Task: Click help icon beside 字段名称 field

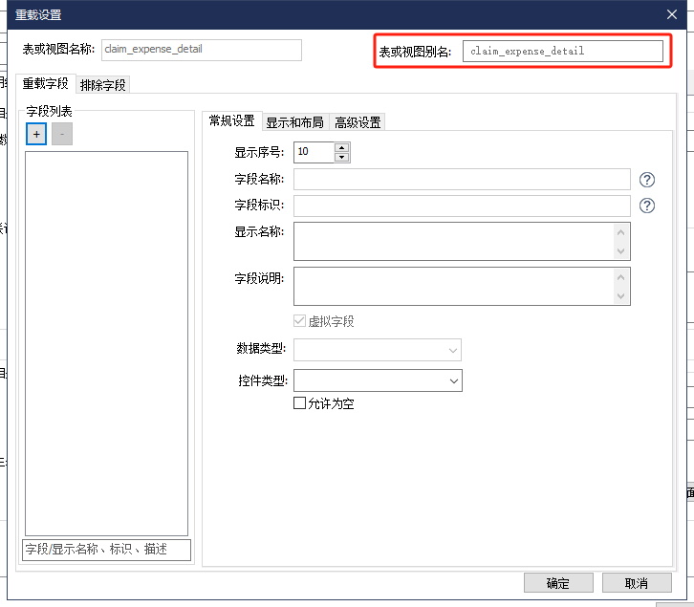Action: (x=647, y=180)
